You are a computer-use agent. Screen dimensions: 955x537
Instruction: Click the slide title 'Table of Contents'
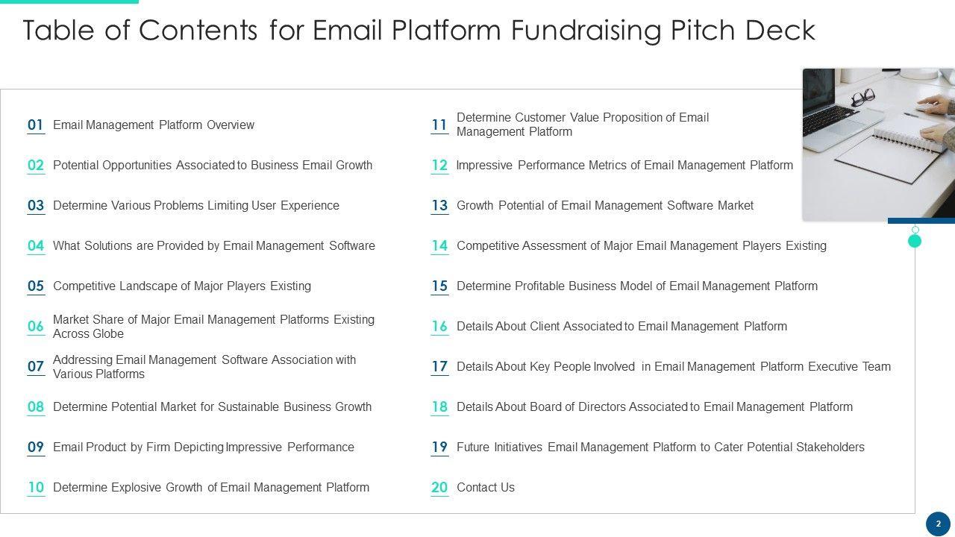[x=419, y=31]
